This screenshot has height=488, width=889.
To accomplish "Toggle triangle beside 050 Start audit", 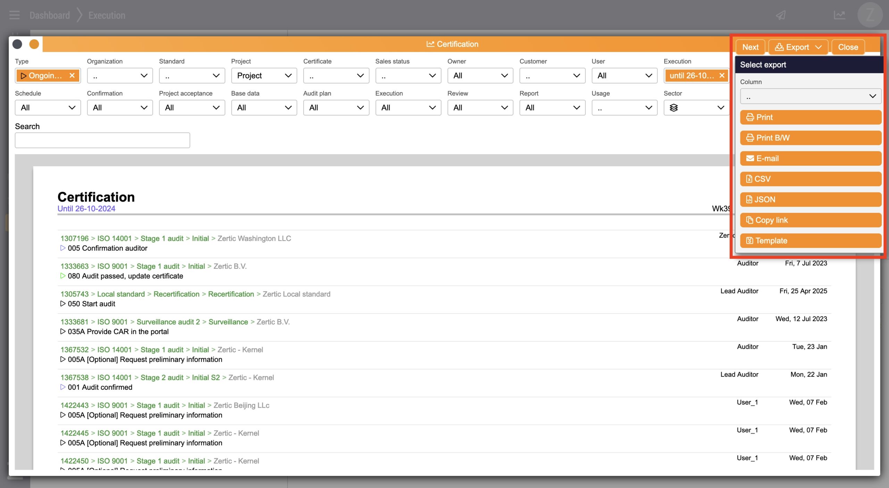I will (x=63, y=304).
